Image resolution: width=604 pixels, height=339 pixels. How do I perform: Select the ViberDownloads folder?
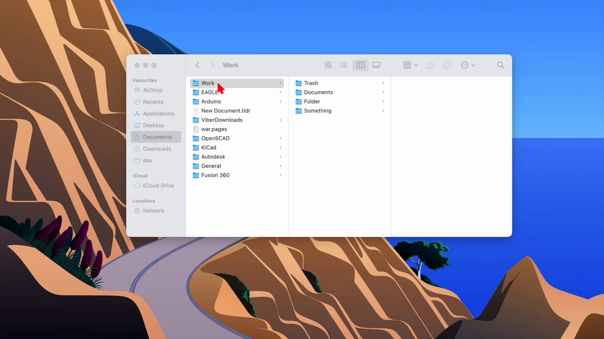coord(237,120)
